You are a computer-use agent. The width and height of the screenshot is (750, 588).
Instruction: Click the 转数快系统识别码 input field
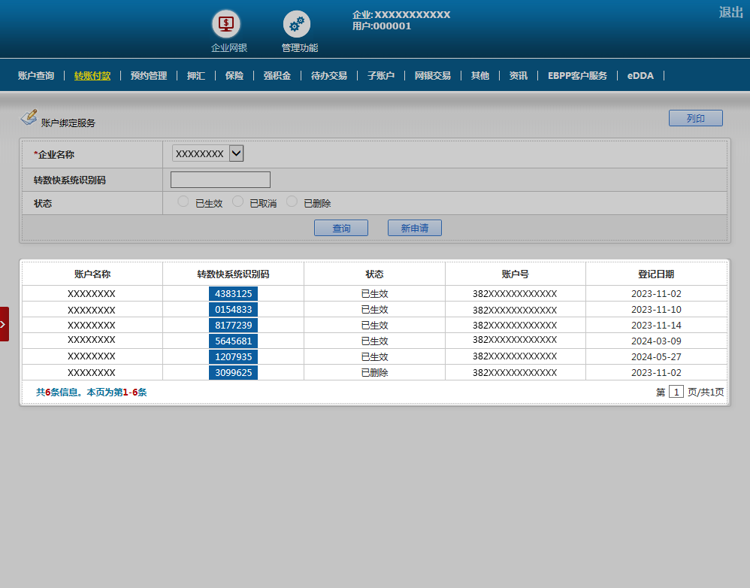coord(220,180)
